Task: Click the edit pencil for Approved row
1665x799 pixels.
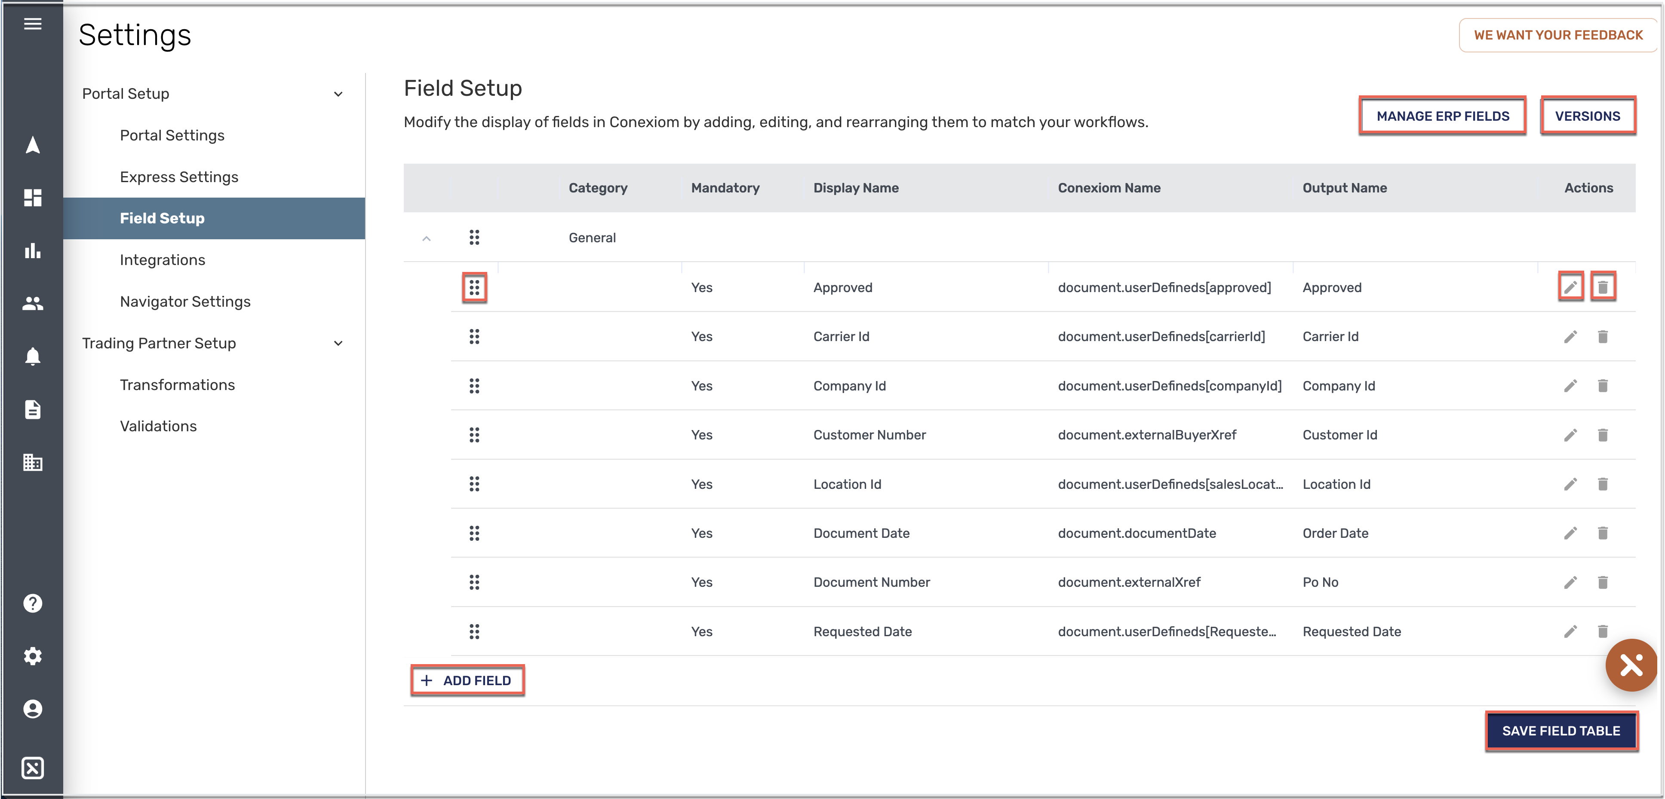Action: pyautogui.click(x=1570, y=287)
